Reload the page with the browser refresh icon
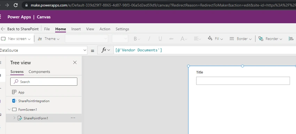The height and width of the screenshot is (134, 296). 16,5
